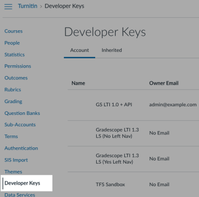199x197 pixels.
Task: Open the hamburger navigation menu
Action: coord(8,6)
